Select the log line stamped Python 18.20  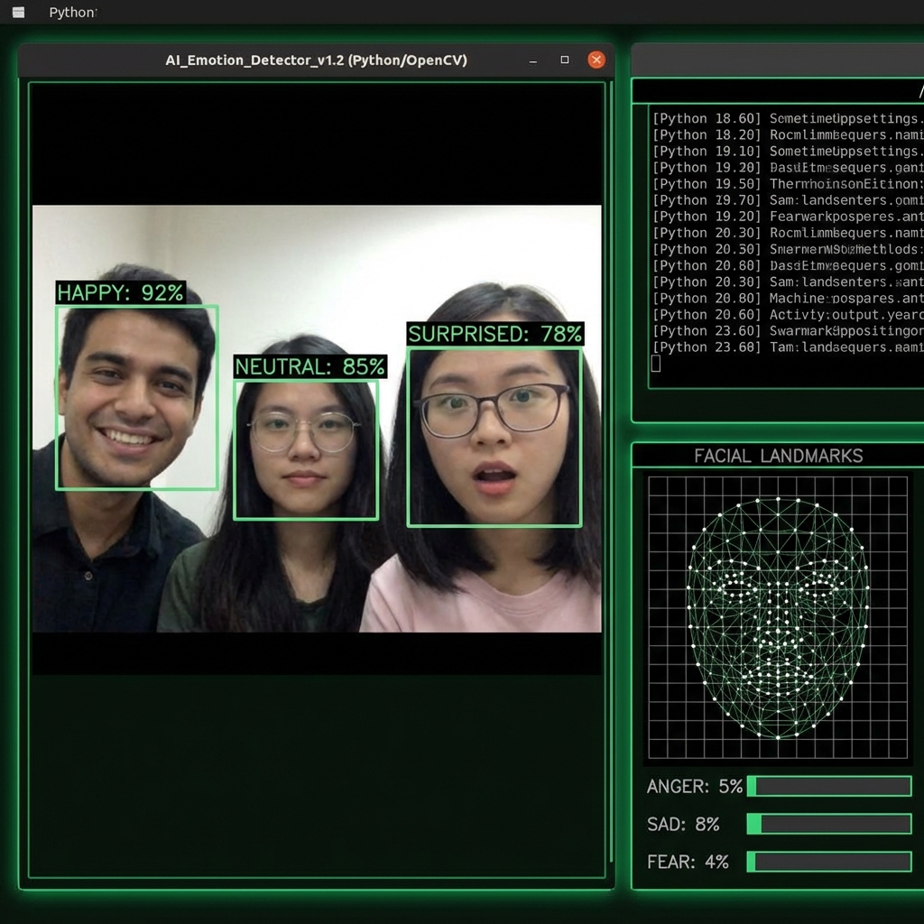tap(788, 135)
